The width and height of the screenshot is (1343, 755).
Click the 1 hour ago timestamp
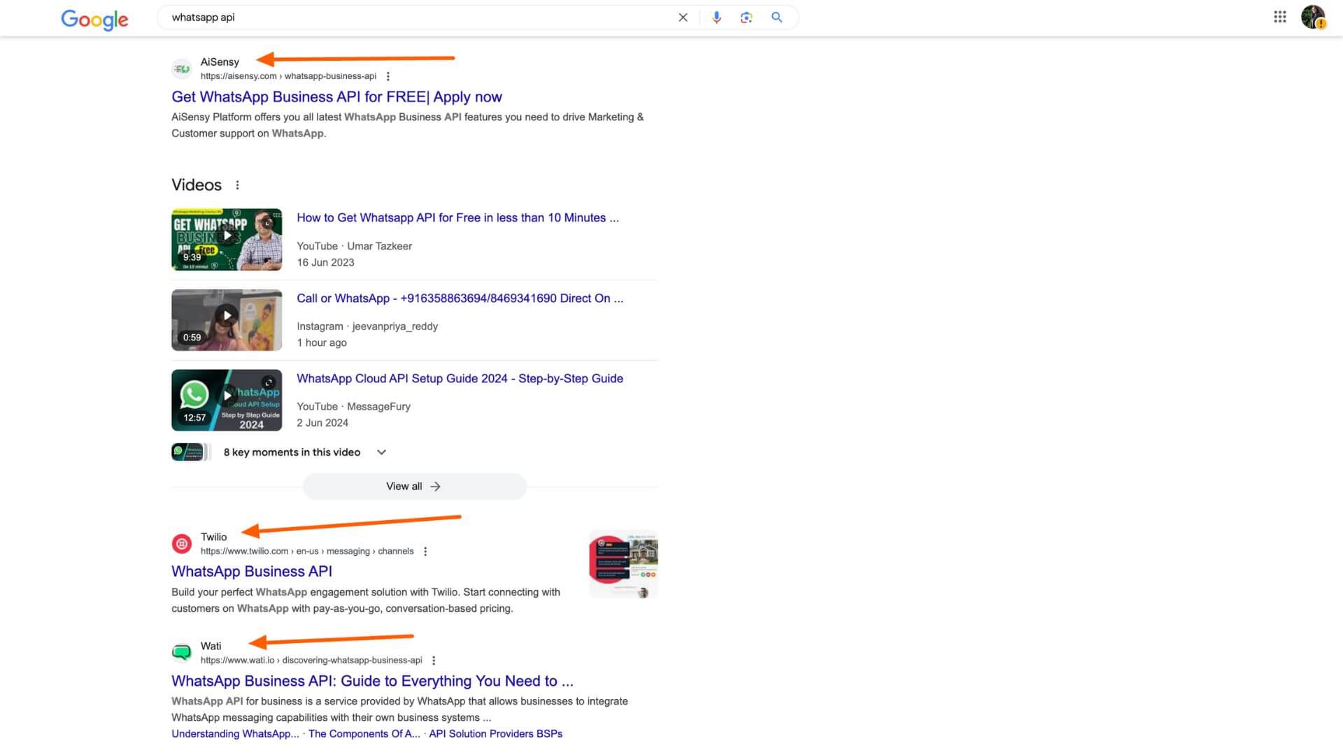[x=322, y=343]
